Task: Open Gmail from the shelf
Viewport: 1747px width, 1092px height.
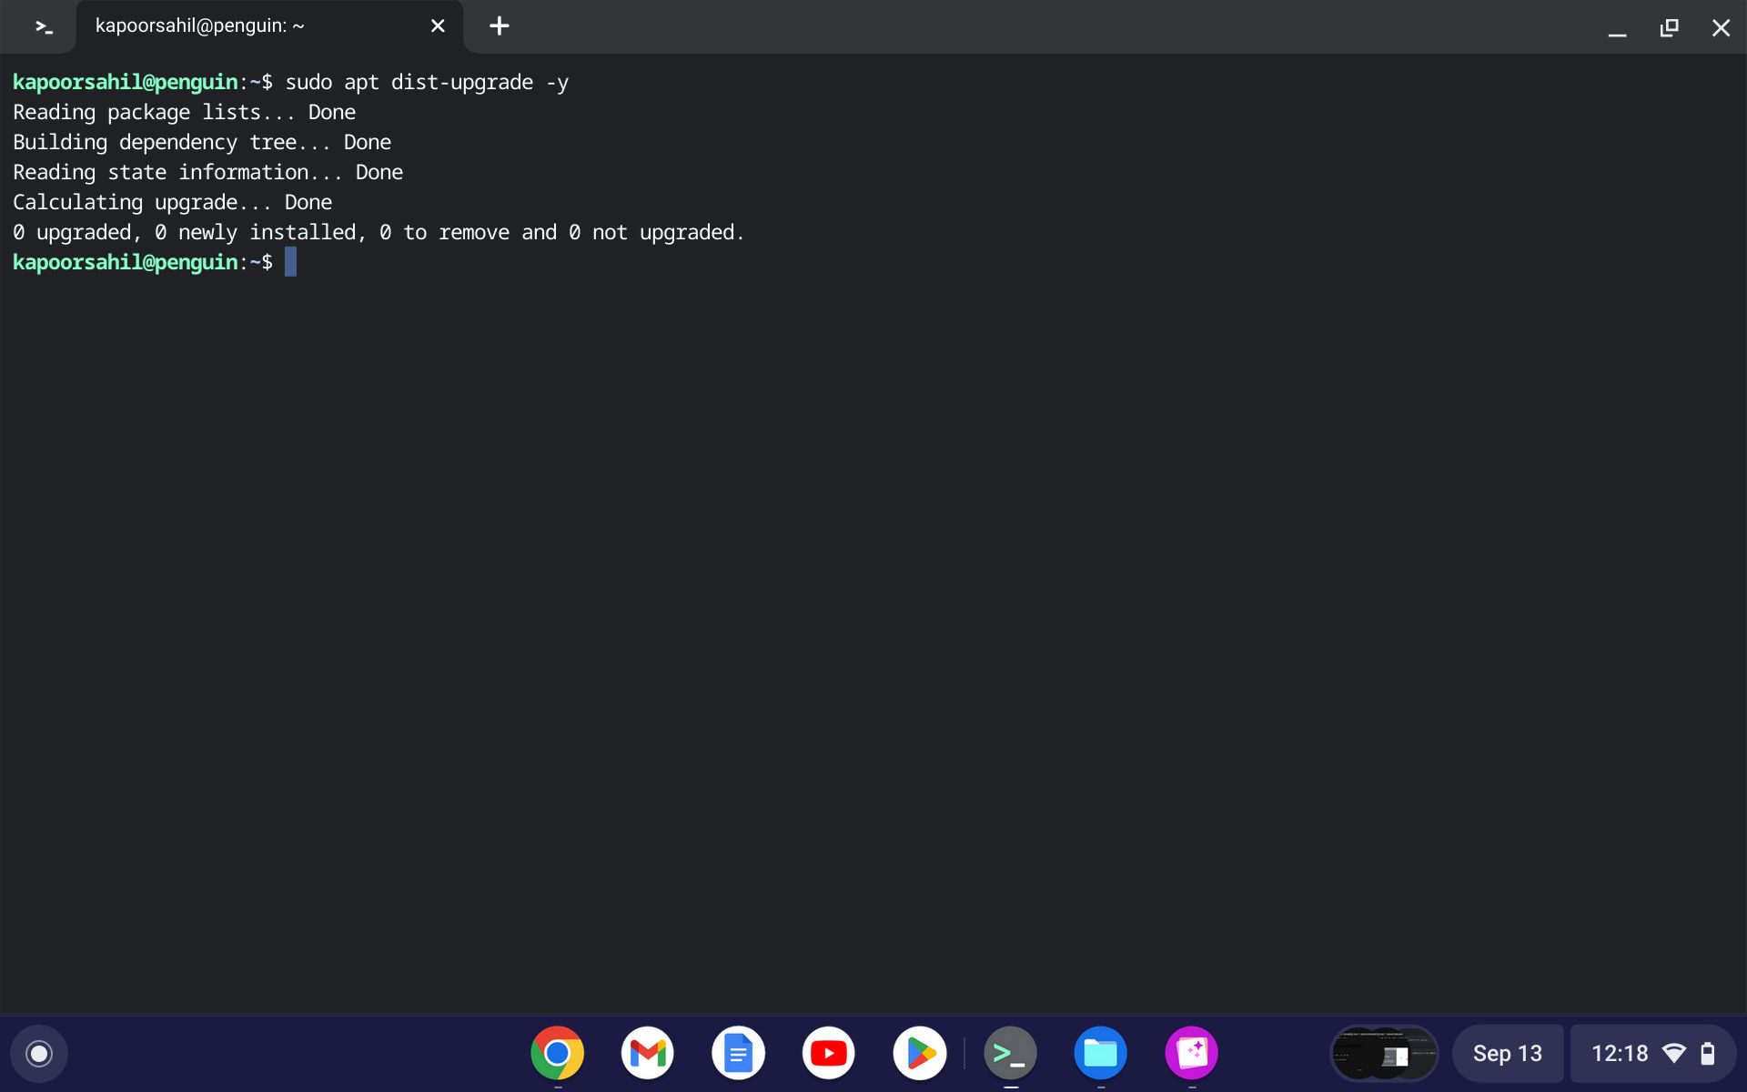Action: click(x=647, y=1053)
